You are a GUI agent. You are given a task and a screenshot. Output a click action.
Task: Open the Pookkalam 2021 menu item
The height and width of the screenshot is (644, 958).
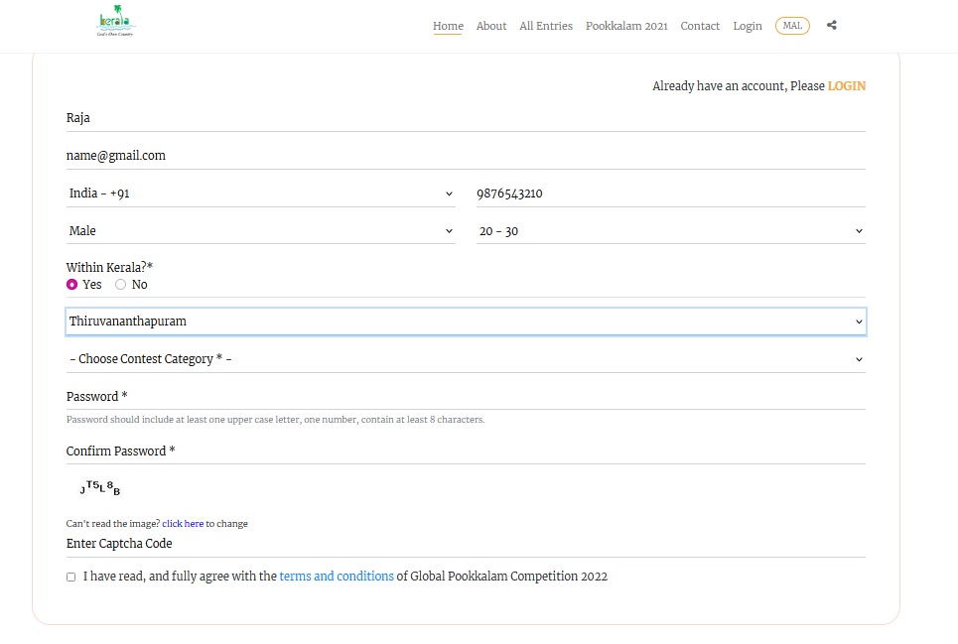click(x=626, y=26)
